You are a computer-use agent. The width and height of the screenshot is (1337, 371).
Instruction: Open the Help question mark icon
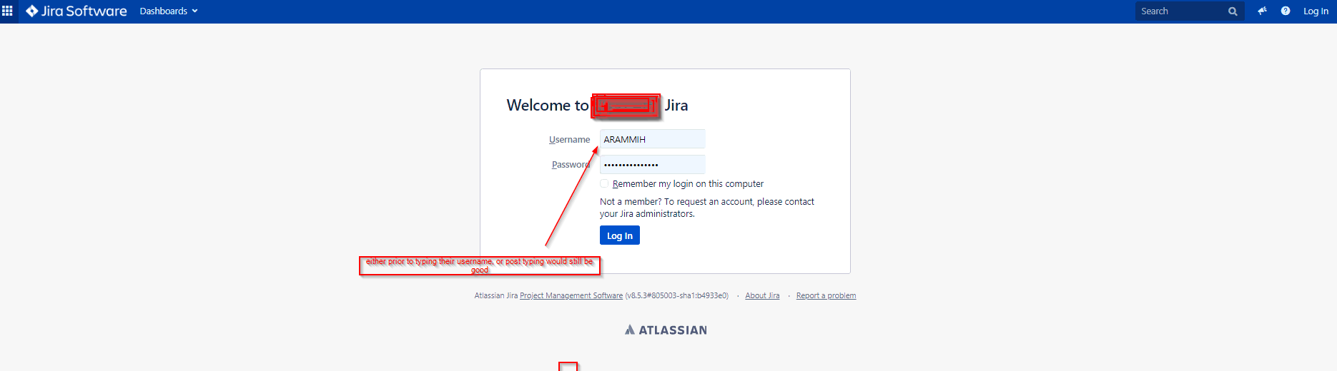(1286, 11)
